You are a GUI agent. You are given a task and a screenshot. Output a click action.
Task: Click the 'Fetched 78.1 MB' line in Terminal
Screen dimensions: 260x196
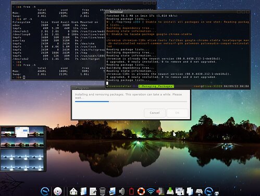tap(142, 16)
